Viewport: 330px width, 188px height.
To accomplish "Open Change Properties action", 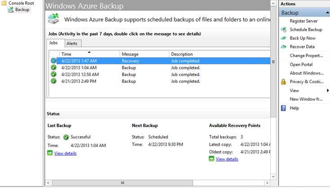I will pyautogui.click(x=306, y=55).
